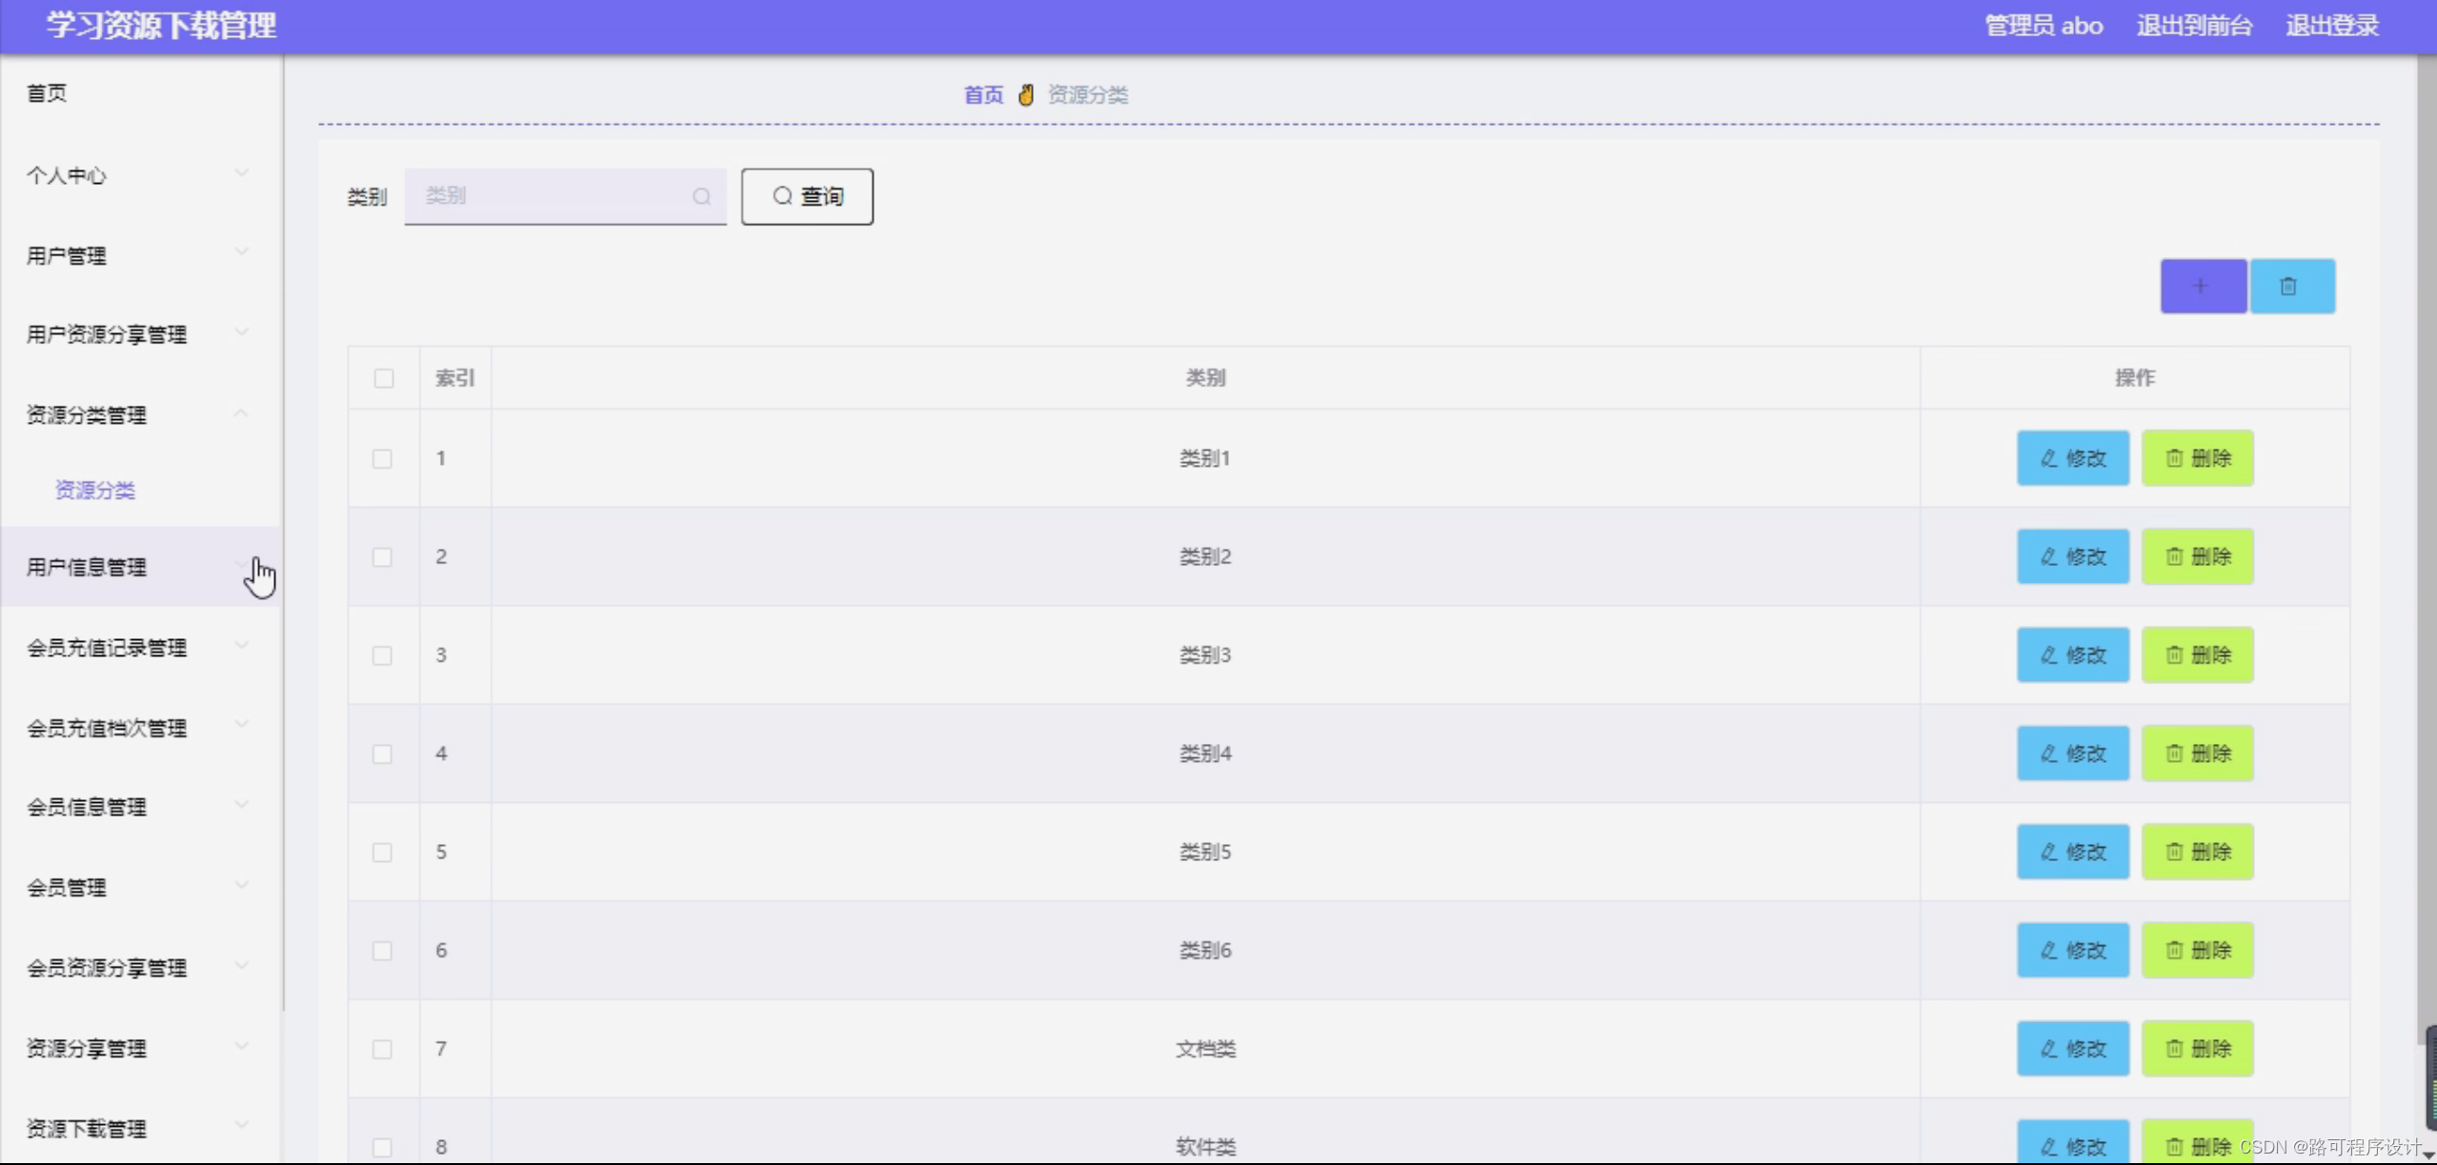Click 修改 edit button for 类别4
Viewport: 2437px width, 1165px height.
point(2072,753)
